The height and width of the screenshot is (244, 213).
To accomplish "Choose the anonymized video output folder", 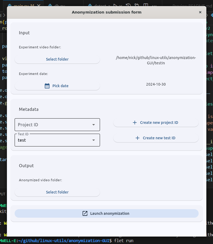I will coord(57,192).
